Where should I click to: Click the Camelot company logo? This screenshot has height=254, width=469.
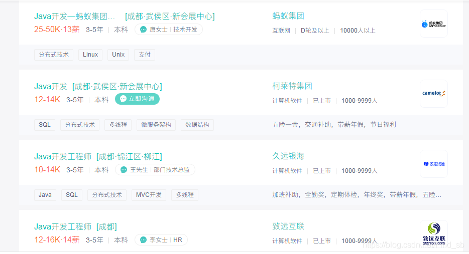point(433,94)
